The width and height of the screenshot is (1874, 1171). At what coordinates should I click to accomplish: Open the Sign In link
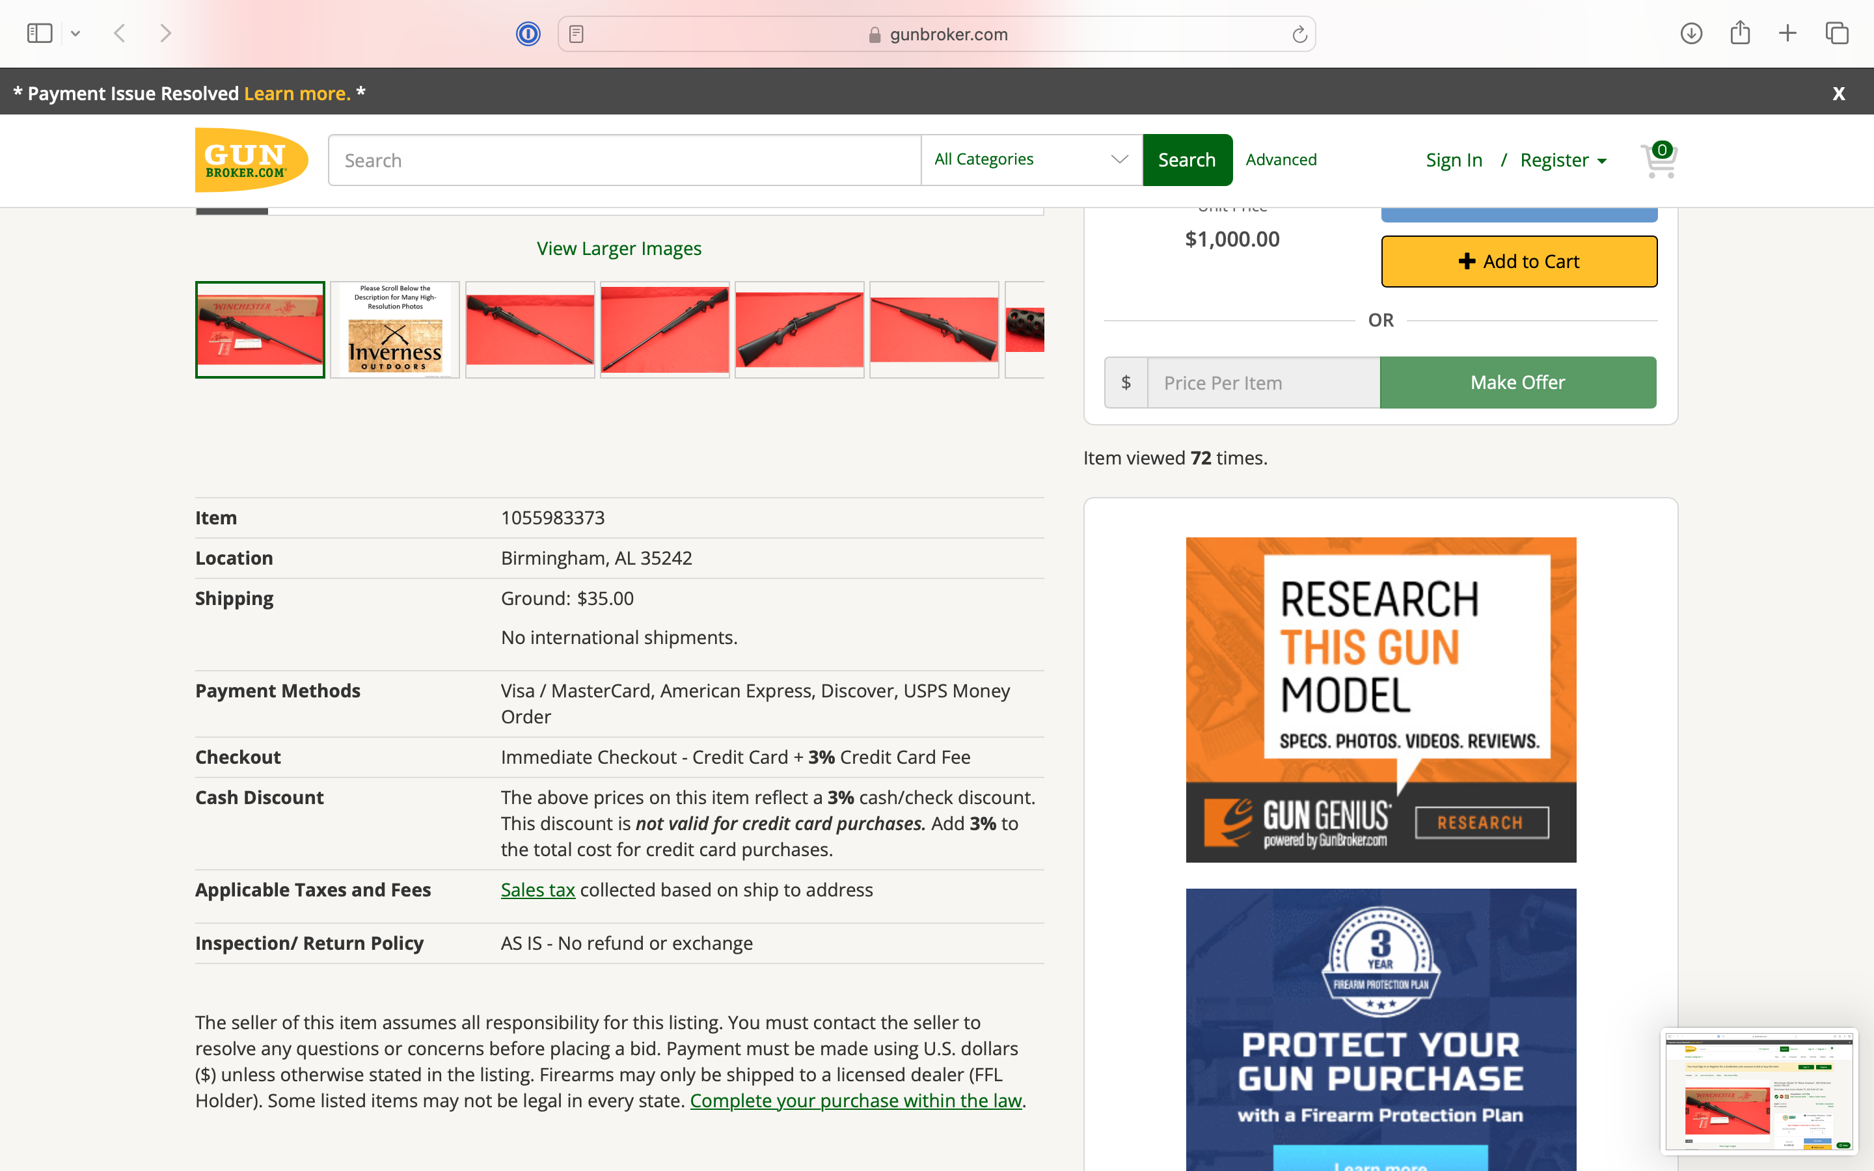[1454, 160]
